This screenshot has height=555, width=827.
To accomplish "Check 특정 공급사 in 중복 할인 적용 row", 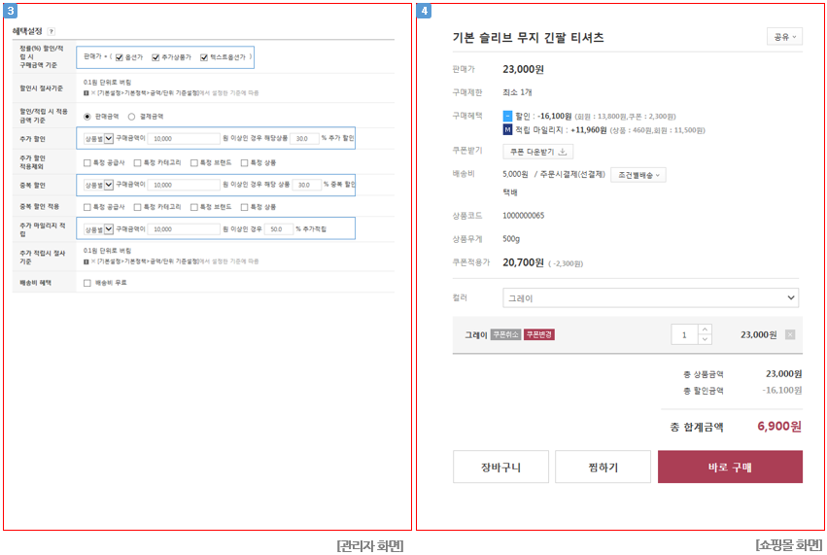I will point(87,207).
